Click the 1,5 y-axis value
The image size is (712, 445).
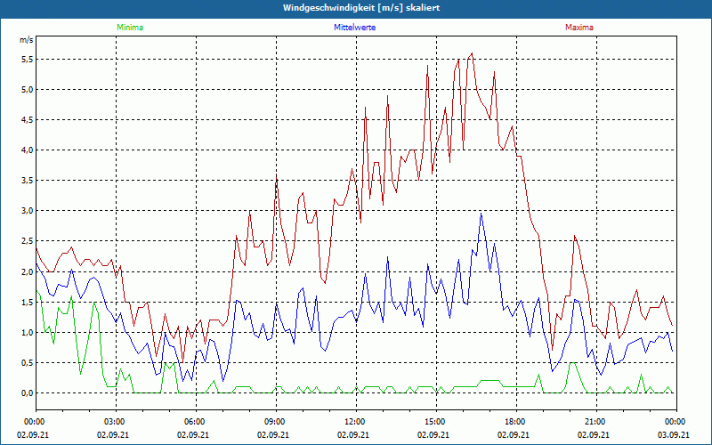pyautogui.click(x=28, y=302)
